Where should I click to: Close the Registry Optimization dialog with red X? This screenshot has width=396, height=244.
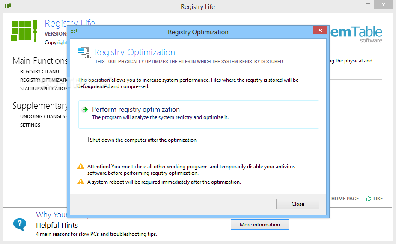[x=320, y=30]
